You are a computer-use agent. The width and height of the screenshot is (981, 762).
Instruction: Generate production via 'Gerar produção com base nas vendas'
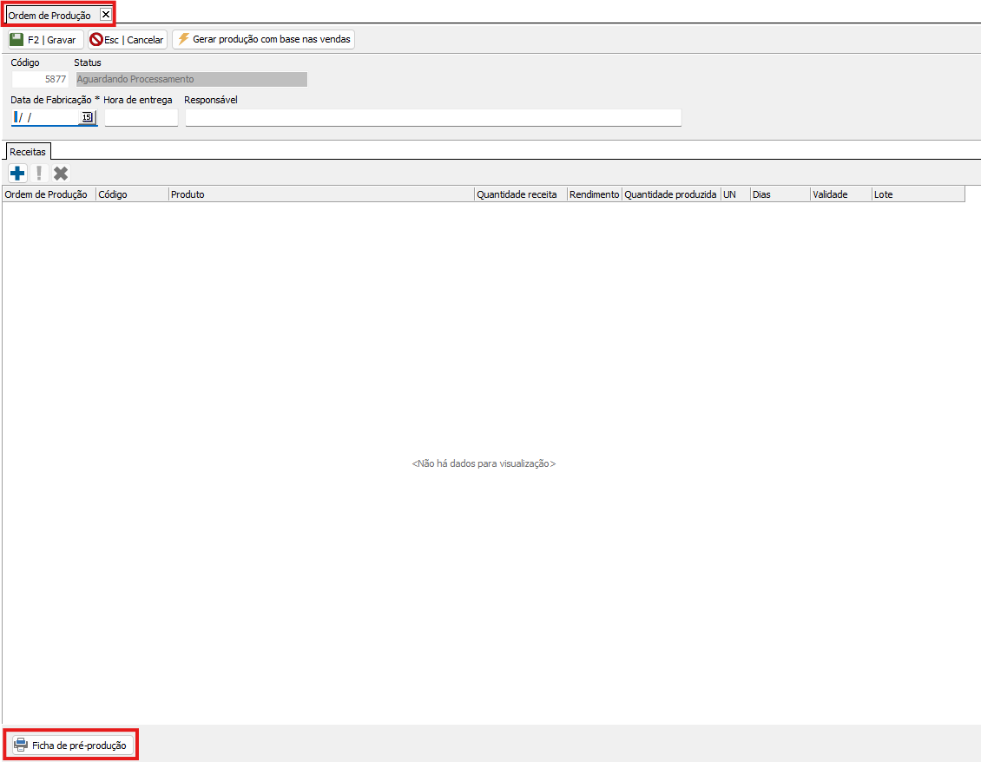[264, 40]
